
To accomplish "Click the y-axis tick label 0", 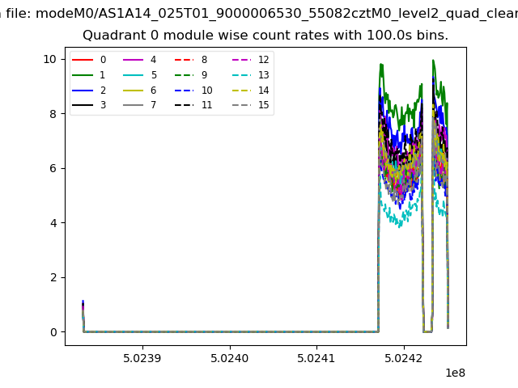I will (52, 332).
